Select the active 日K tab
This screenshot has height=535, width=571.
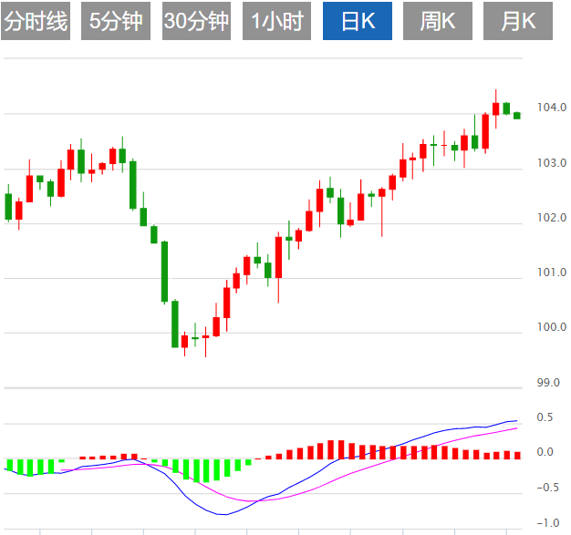358,22
